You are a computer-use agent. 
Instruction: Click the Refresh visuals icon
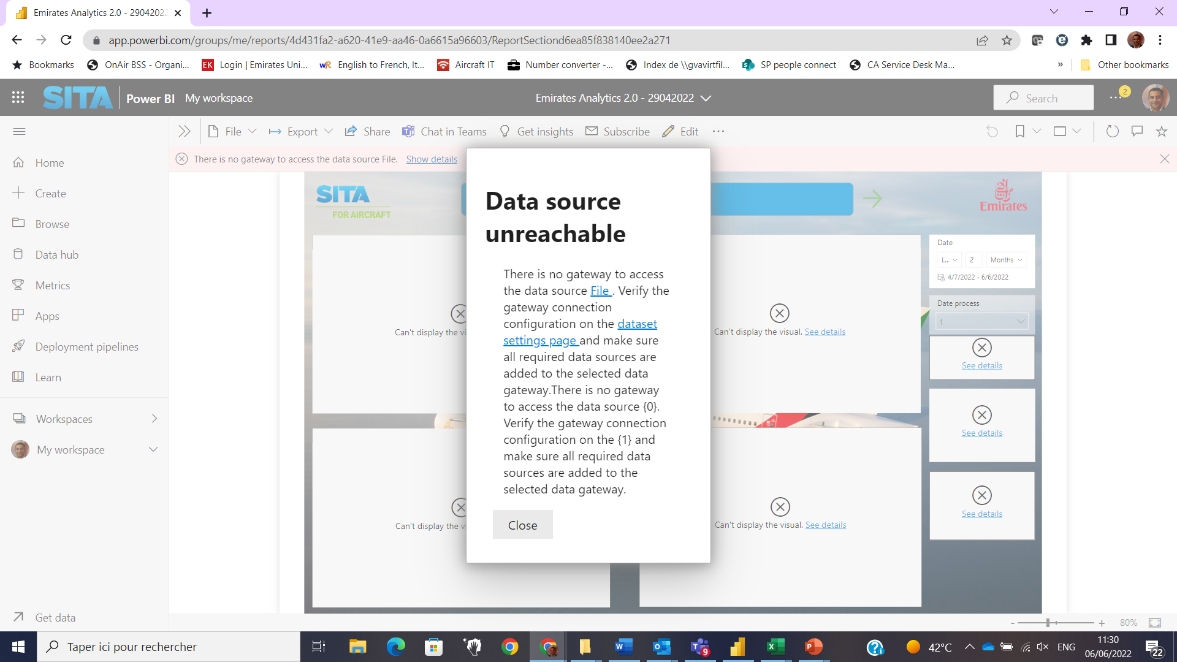(x=1112, y=131)
